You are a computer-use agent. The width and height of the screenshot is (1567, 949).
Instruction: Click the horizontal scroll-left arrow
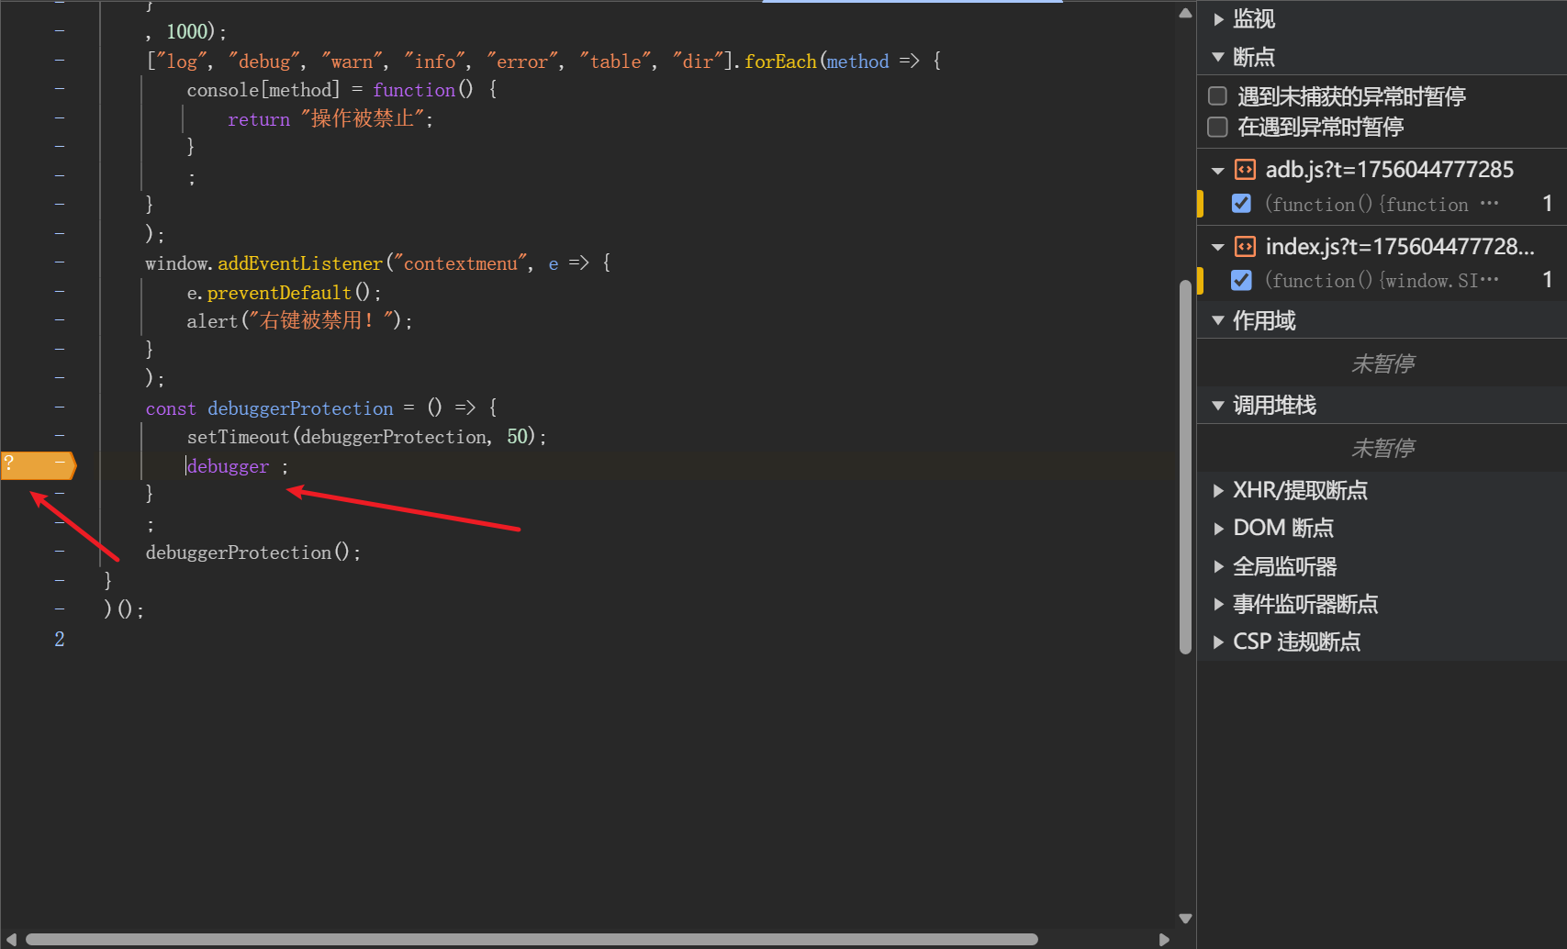12,939
